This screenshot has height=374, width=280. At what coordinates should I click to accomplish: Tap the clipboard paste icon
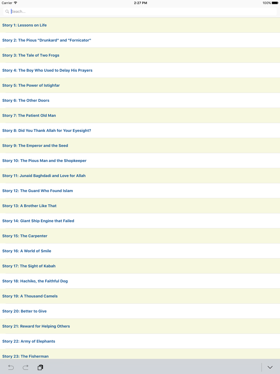[40, 367]
